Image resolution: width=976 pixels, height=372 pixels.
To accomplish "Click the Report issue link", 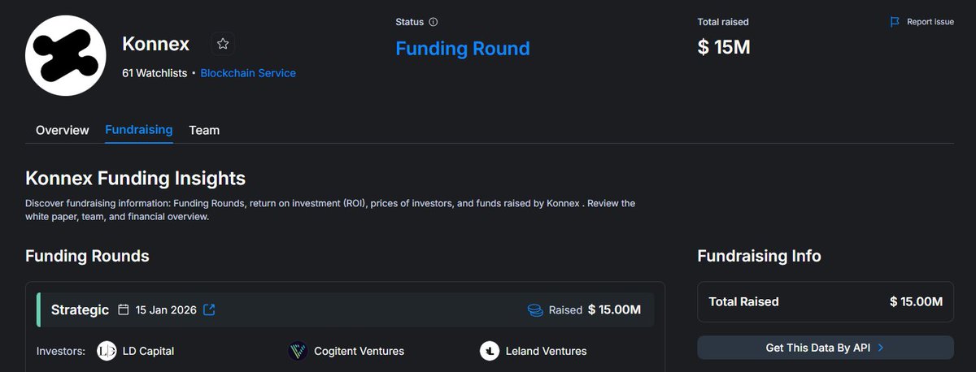I will [930, 22].
